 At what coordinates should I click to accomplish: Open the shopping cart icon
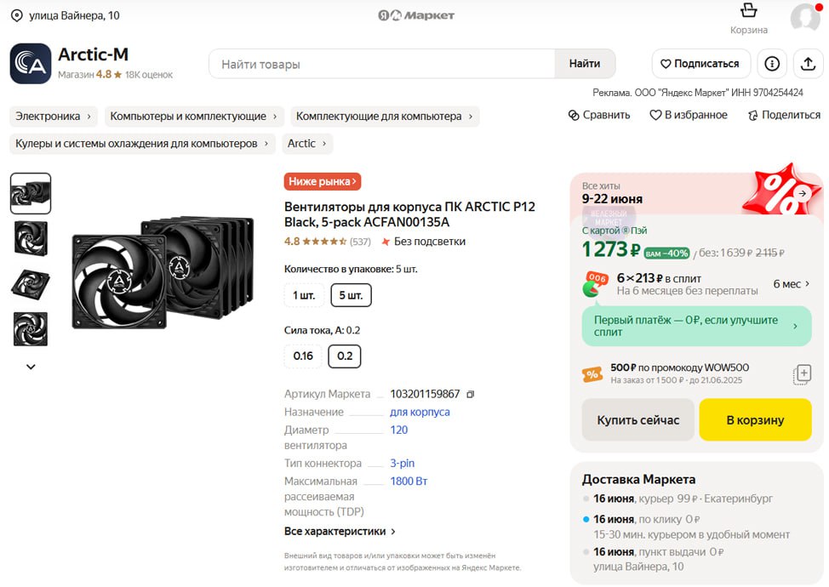(x=748, y=12)
